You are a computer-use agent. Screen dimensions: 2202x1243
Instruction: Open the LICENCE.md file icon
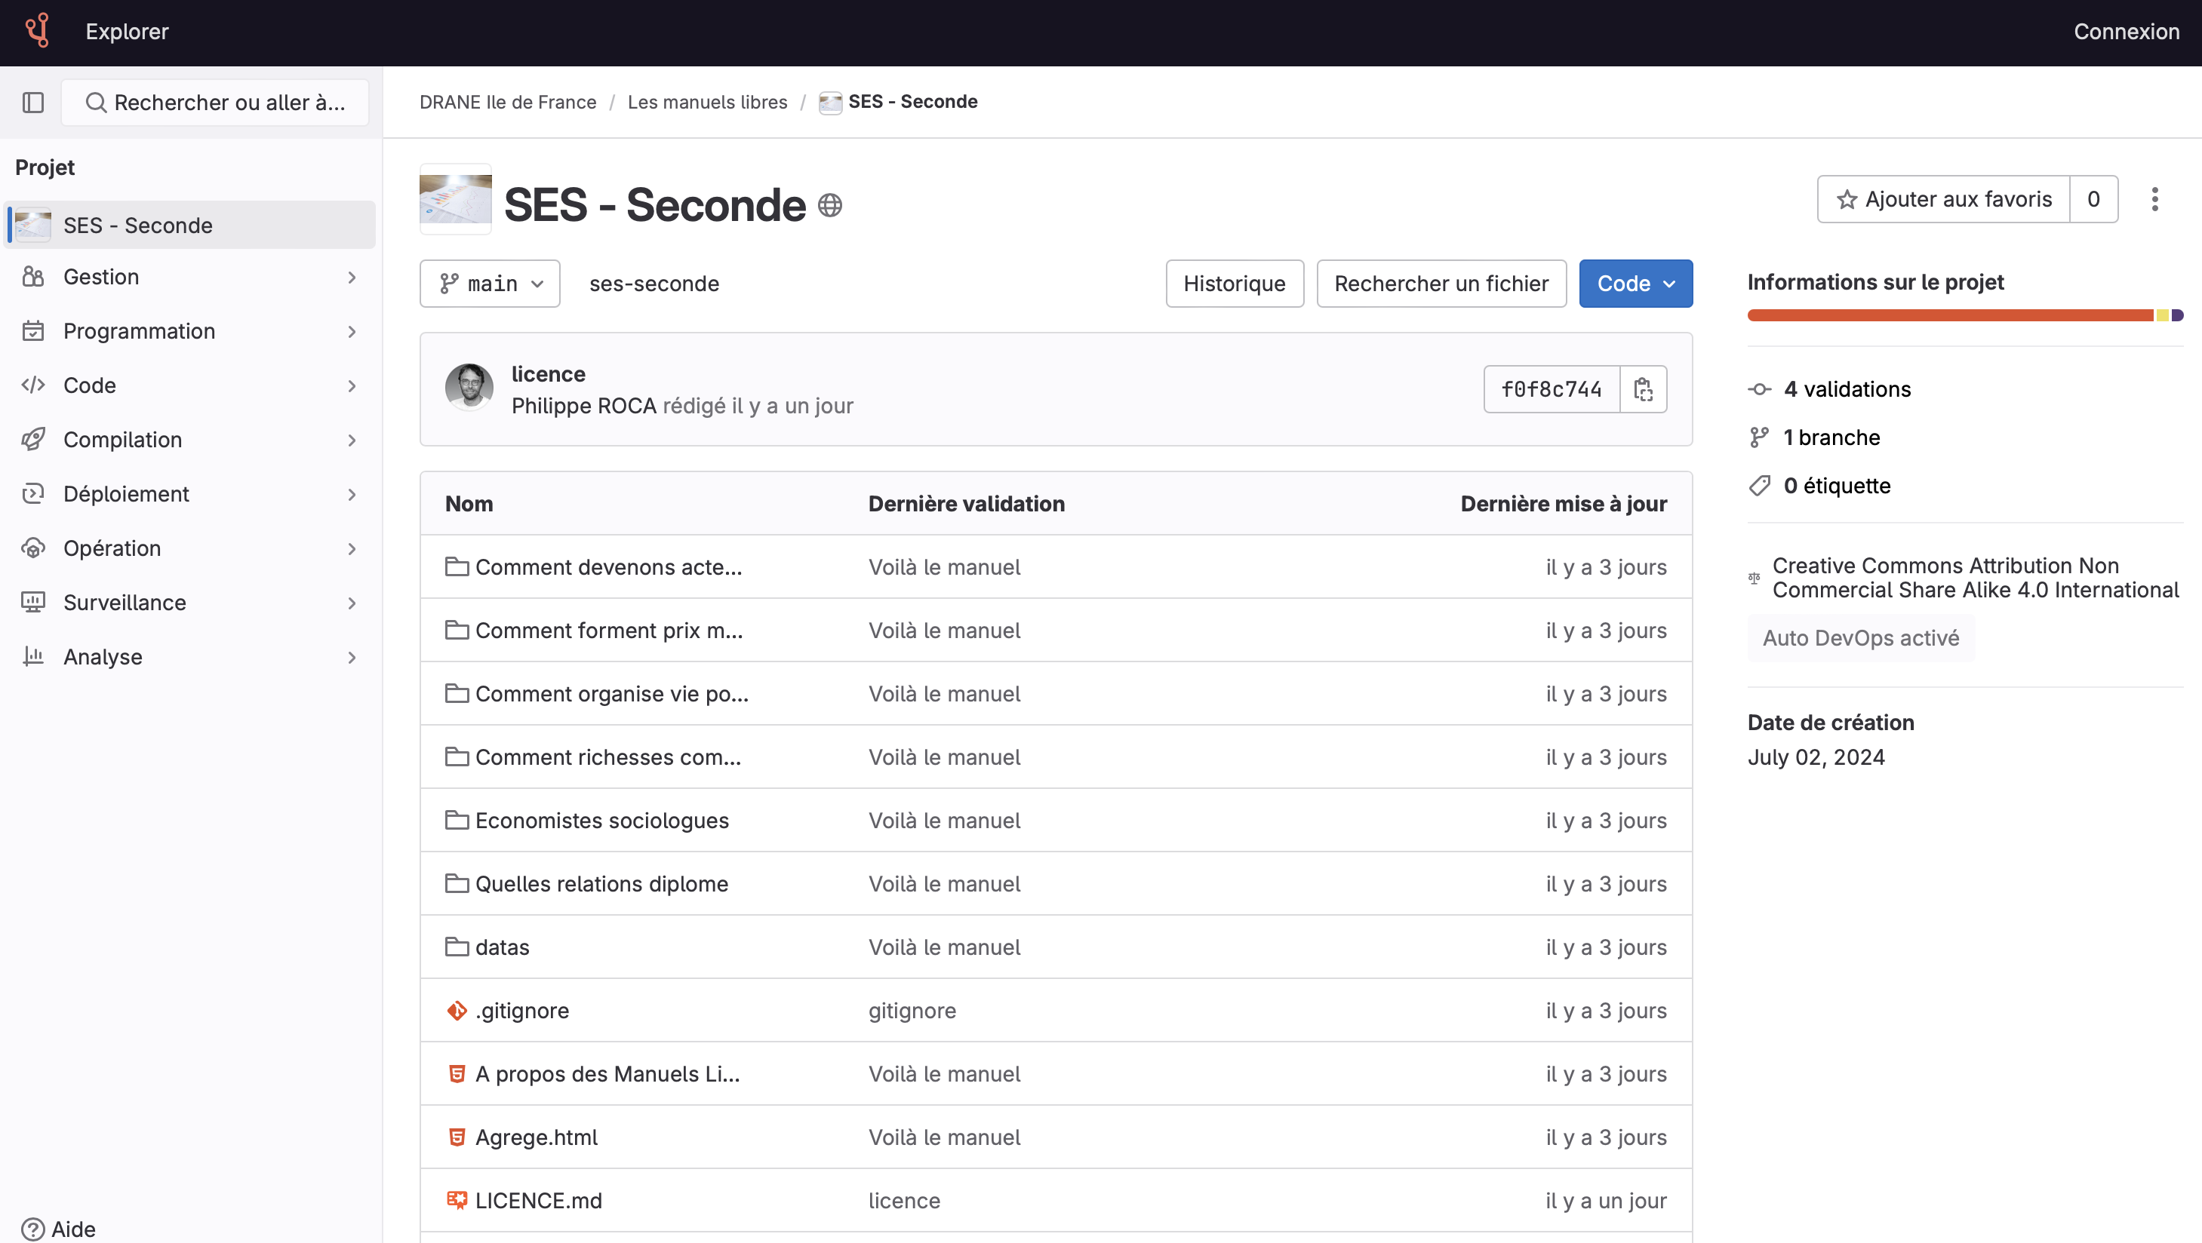pyautogui.click(x=457, y=1200)
